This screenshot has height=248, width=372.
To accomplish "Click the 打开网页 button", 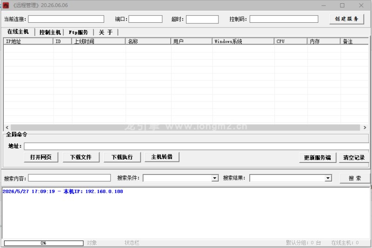I will pos(41,157).
